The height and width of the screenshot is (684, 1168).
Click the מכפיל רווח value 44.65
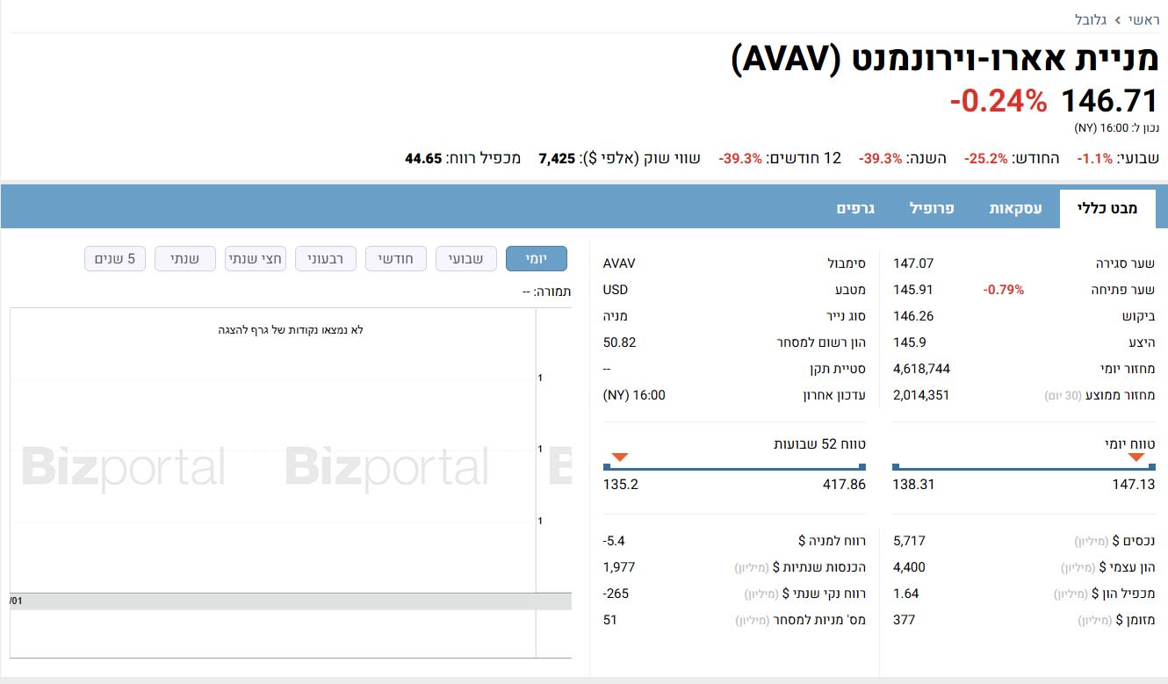(423, 159)
